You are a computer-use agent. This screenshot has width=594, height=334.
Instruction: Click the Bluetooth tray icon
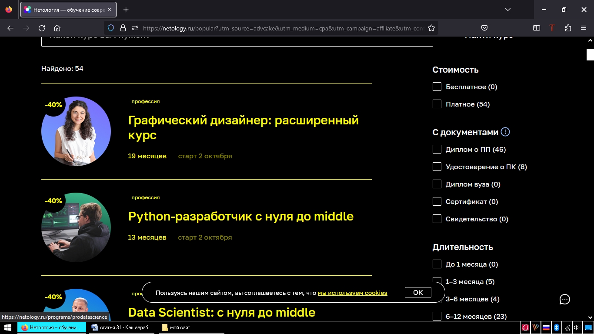pos(557,327)
